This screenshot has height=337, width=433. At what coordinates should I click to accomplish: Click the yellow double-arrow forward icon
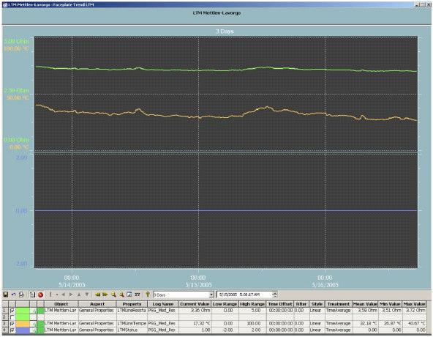click(x=105, y=295)
